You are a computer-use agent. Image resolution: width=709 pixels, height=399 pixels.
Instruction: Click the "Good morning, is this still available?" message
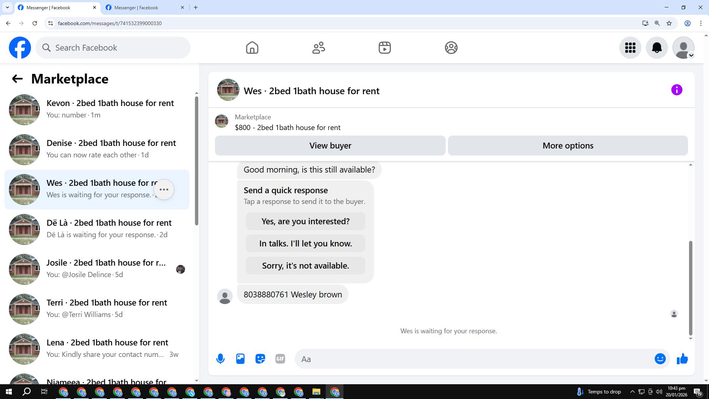309,170
